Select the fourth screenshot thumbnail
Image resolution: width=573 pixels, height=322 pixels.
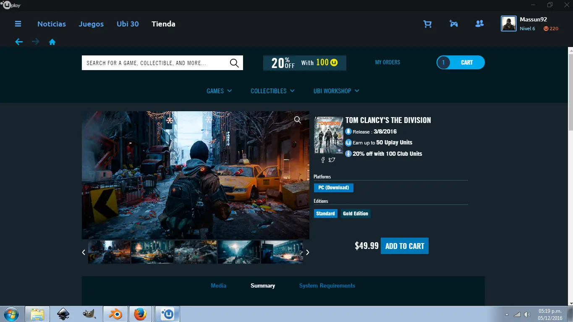tap(239, 252)
